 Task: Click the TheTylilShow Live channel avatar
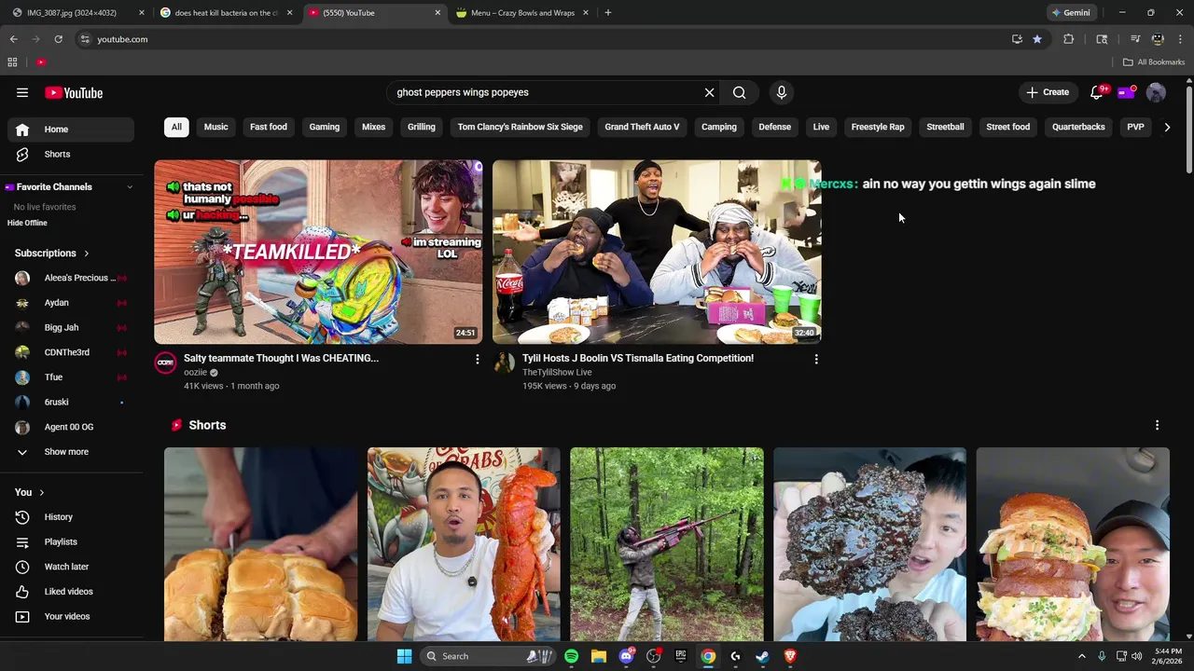504,363
